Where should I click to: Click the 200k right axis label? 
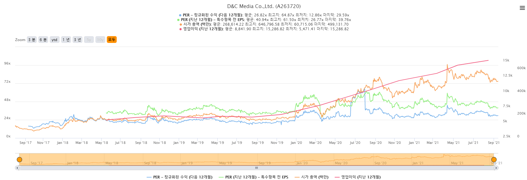[x=521, y=113]
